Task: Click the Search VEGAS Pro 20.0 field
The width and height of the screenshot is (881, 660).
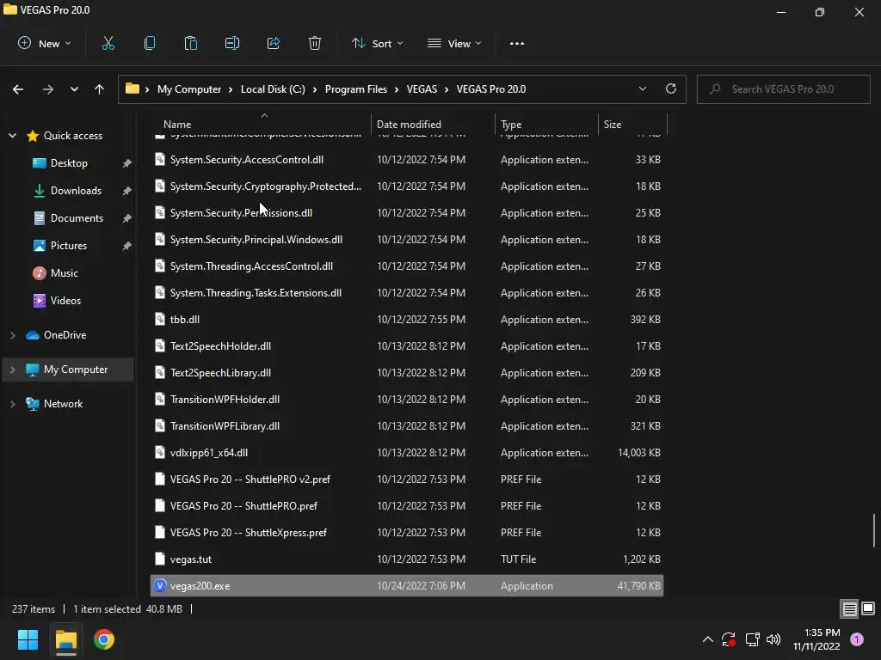Action: click(783, 89)
